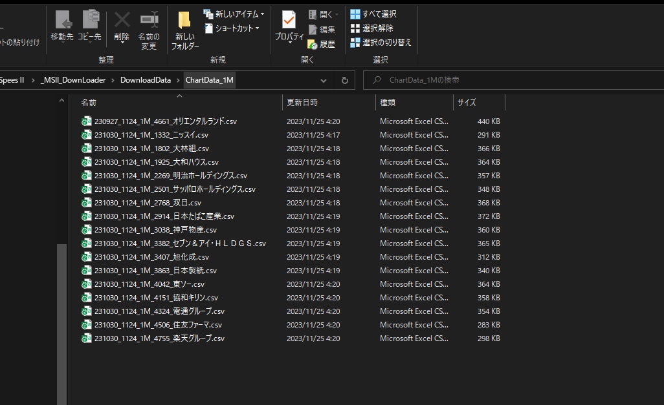Open 履歴 (History) in ribbon

[322, 44]
